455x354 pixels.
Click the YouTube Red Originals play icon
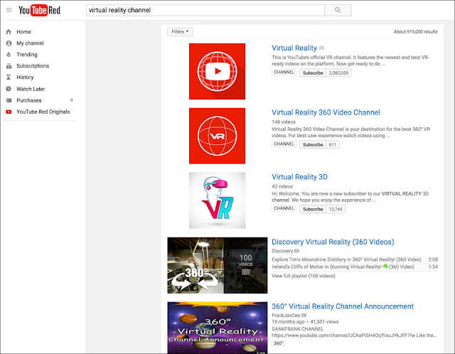click(9, 112)
